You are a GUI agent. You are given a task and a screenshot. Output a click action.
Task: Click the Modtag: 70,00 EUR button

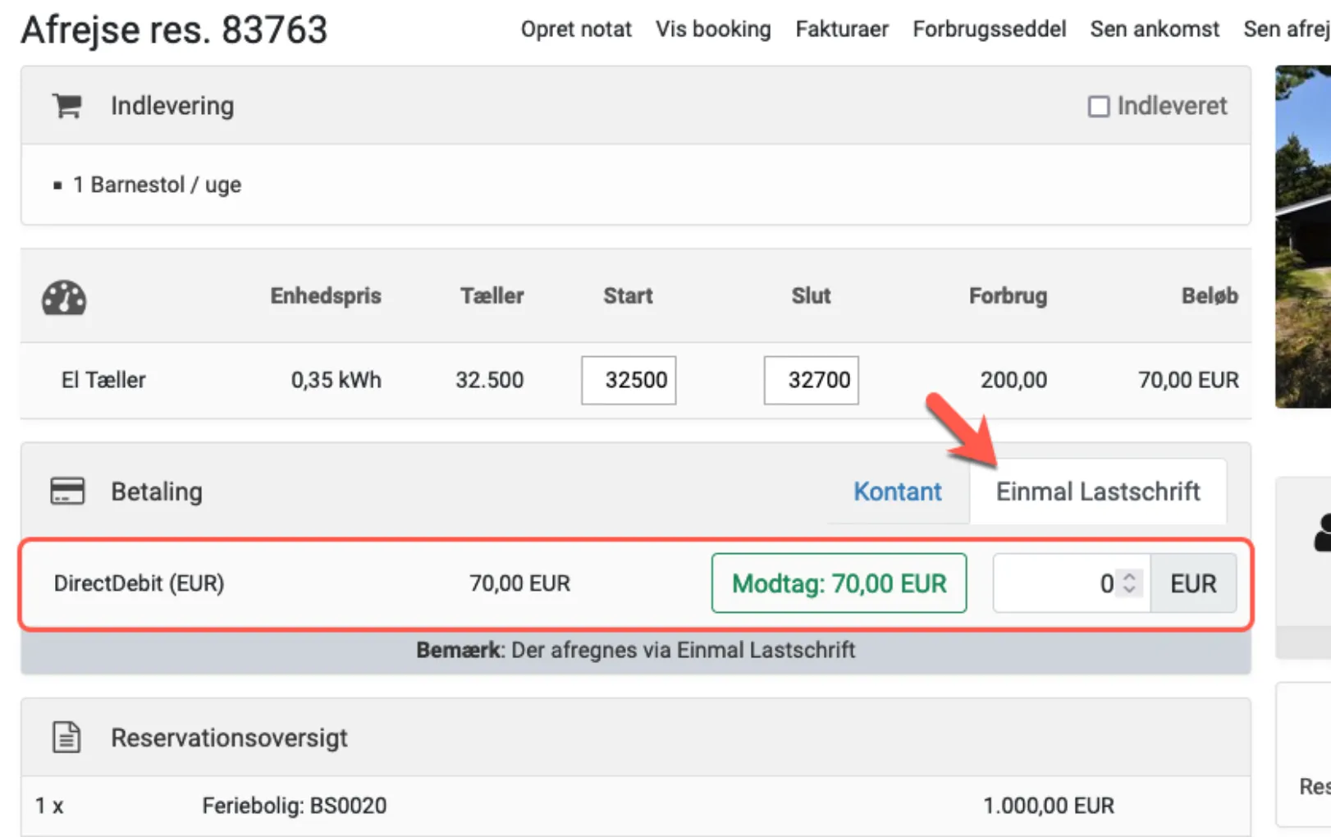pyautogui.click(x=839, y=583)
